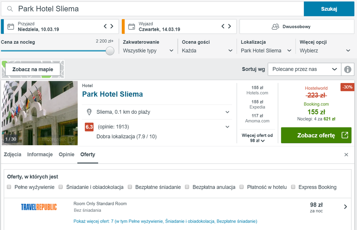
Task: Select Expedia 155 zł offer
Action: [x=257, y=104]
